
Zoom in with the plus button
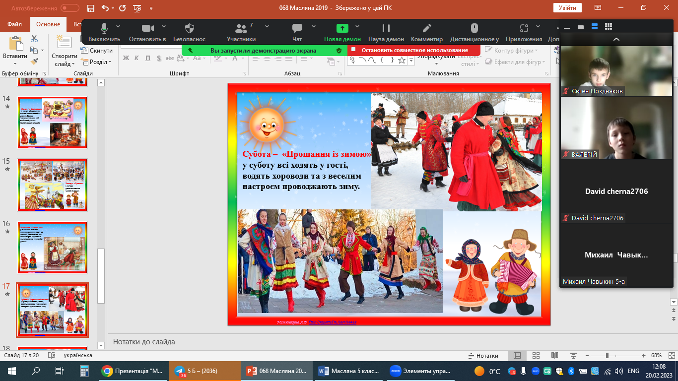644,356
